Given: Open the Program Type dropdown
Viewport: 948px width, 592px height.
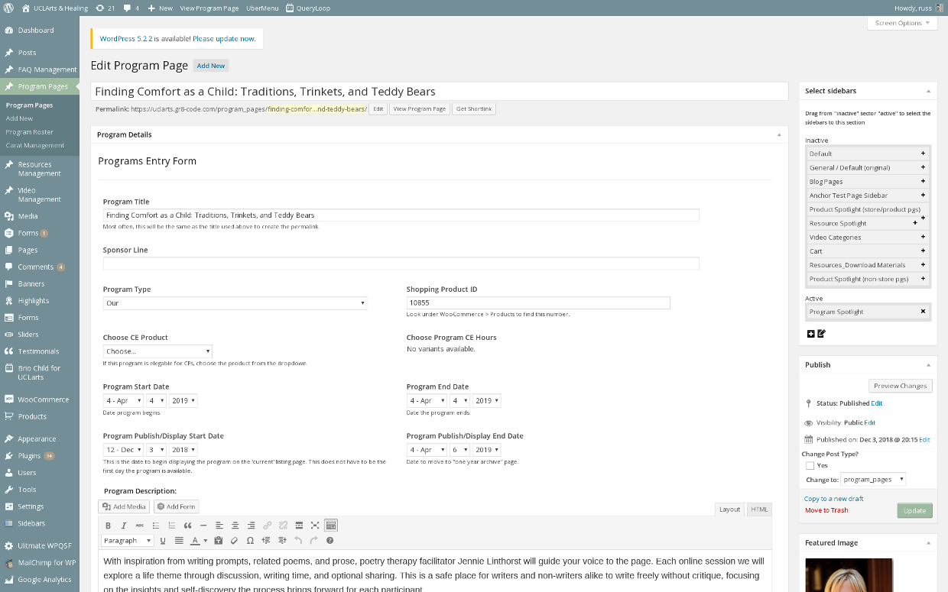Looking at the screenshot, I should point(235,303).
